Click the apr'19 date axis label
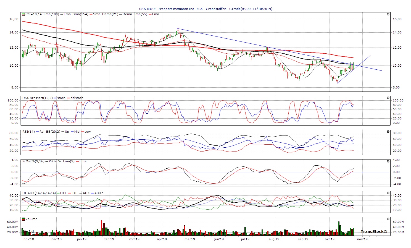The height and width of the screenshot is (248, 411). [162, 239]
